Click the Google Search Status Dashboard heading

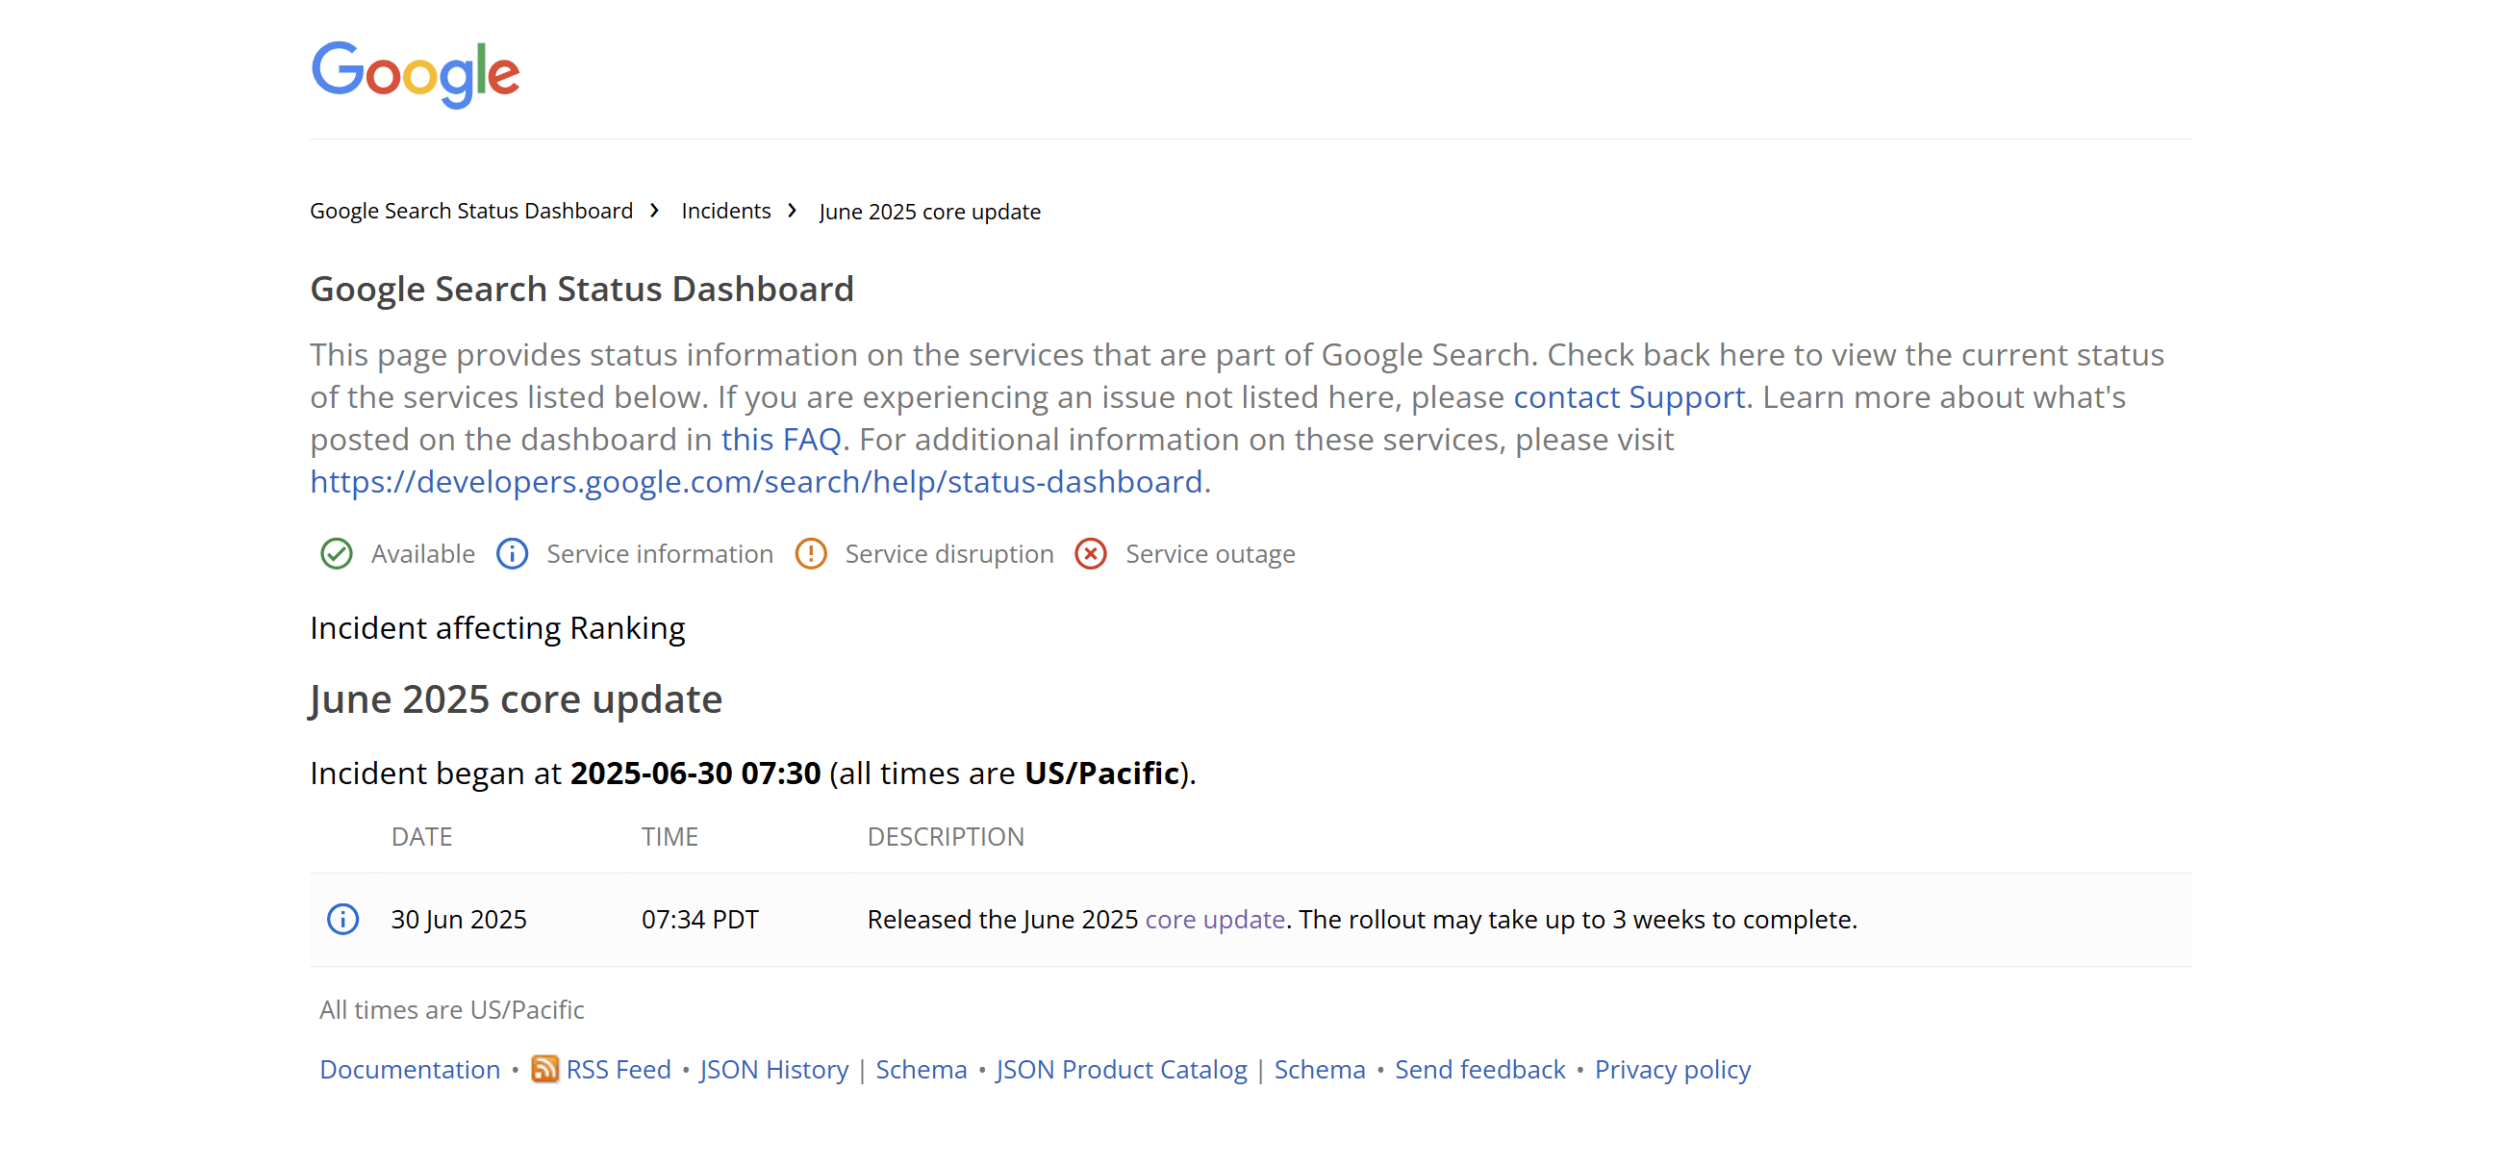pyautogui.click(x=582, y=290)
